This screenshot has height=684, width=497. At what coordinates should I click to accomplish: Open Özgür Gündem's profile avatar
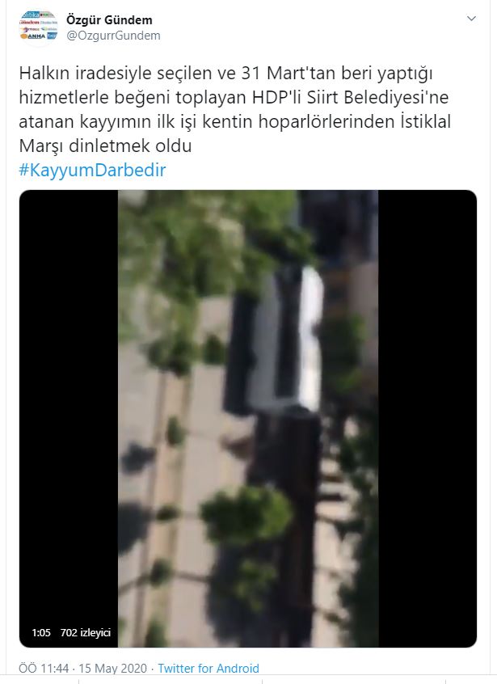point(38,27)
